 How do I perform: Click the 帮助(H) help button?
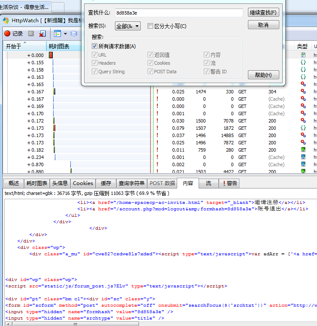pyautogui.click(x=263, y=75)
